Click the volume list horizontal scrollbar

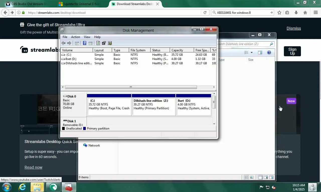tap(131, 87)
